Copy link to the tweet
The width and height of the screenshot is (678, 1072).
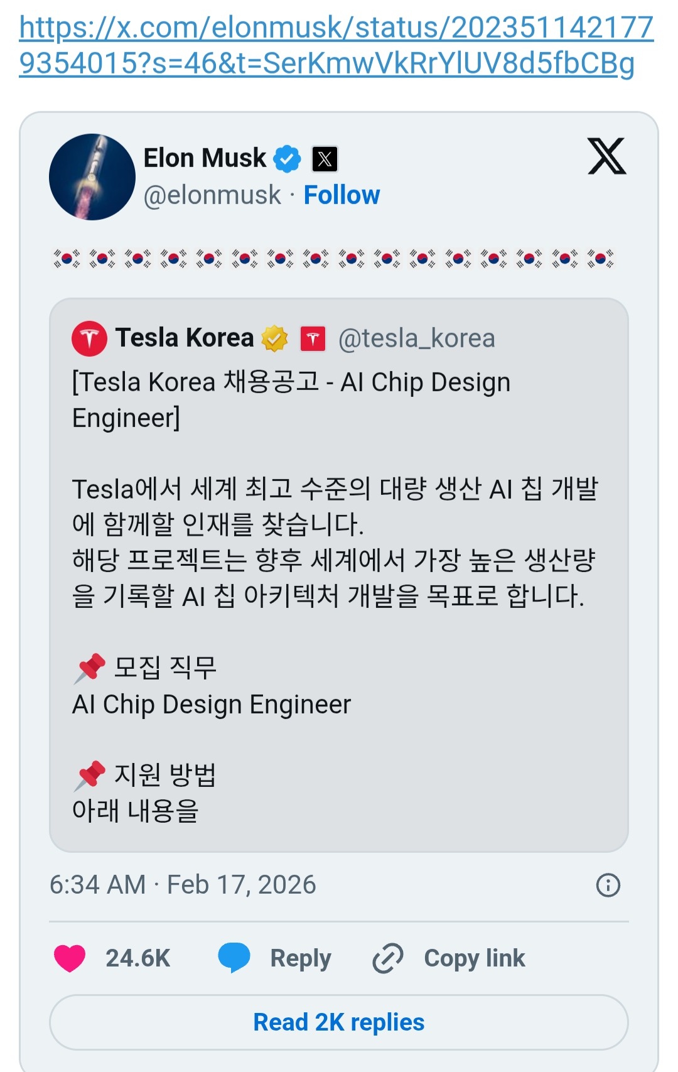(x=449, y=958)
